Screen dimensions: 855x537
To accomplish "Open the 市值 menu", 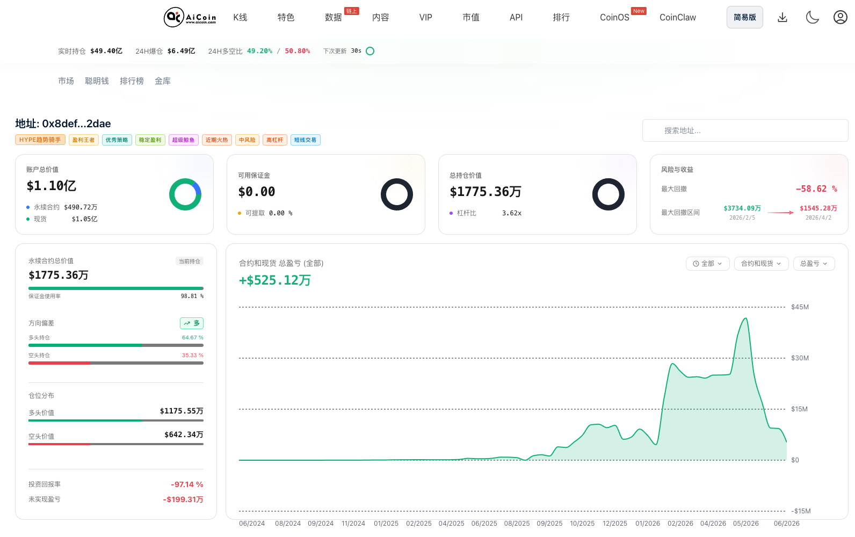I will 471,17.
